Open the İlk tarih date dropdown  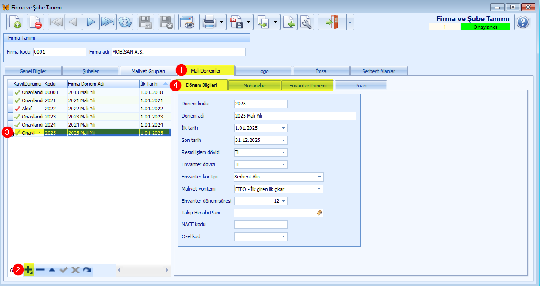pyautogui.click(x=283, y=128)
